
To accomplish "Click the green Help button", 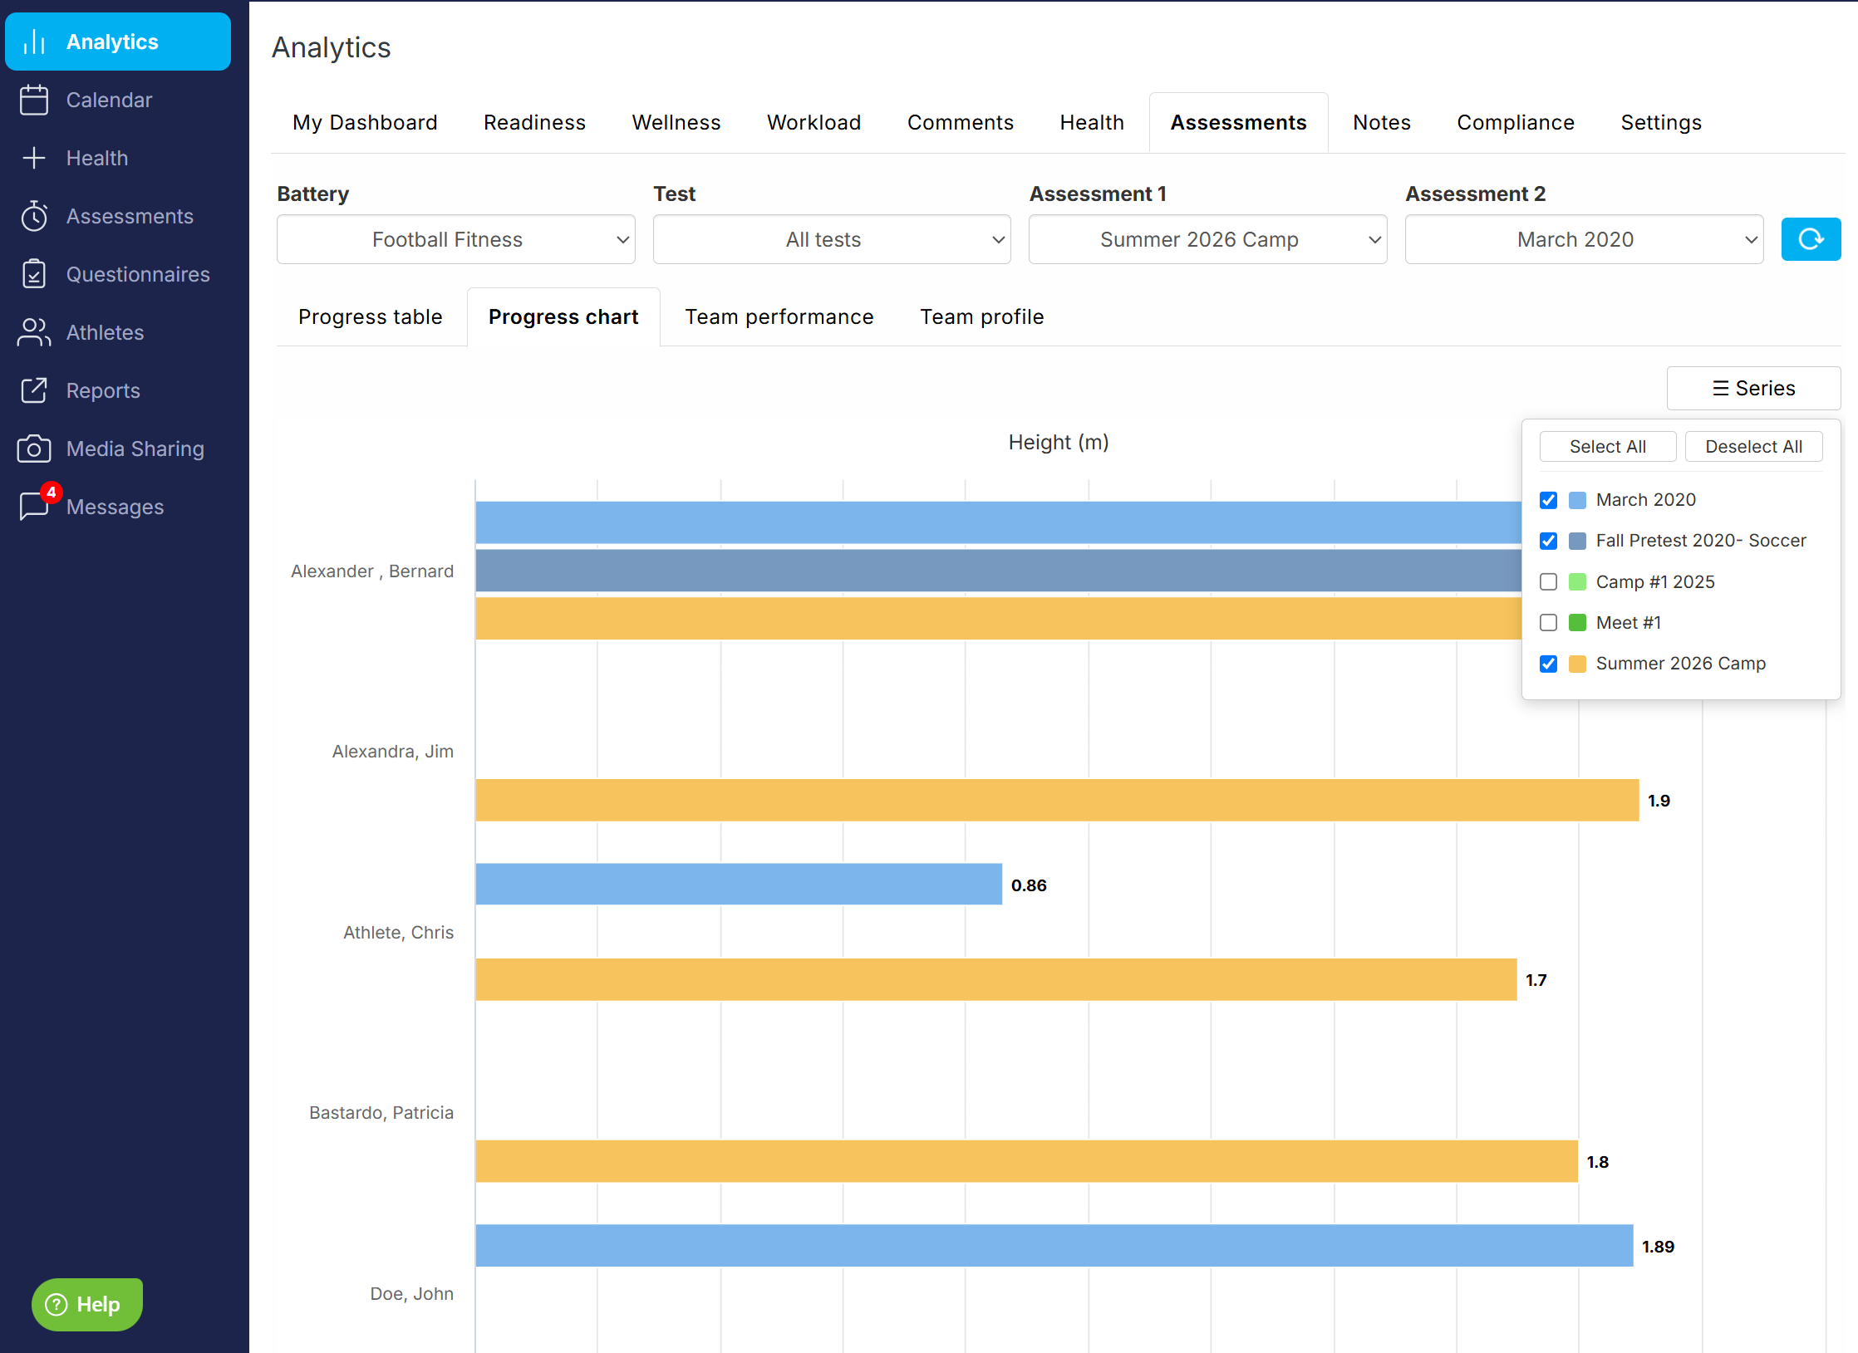I will click(86, 1304).
